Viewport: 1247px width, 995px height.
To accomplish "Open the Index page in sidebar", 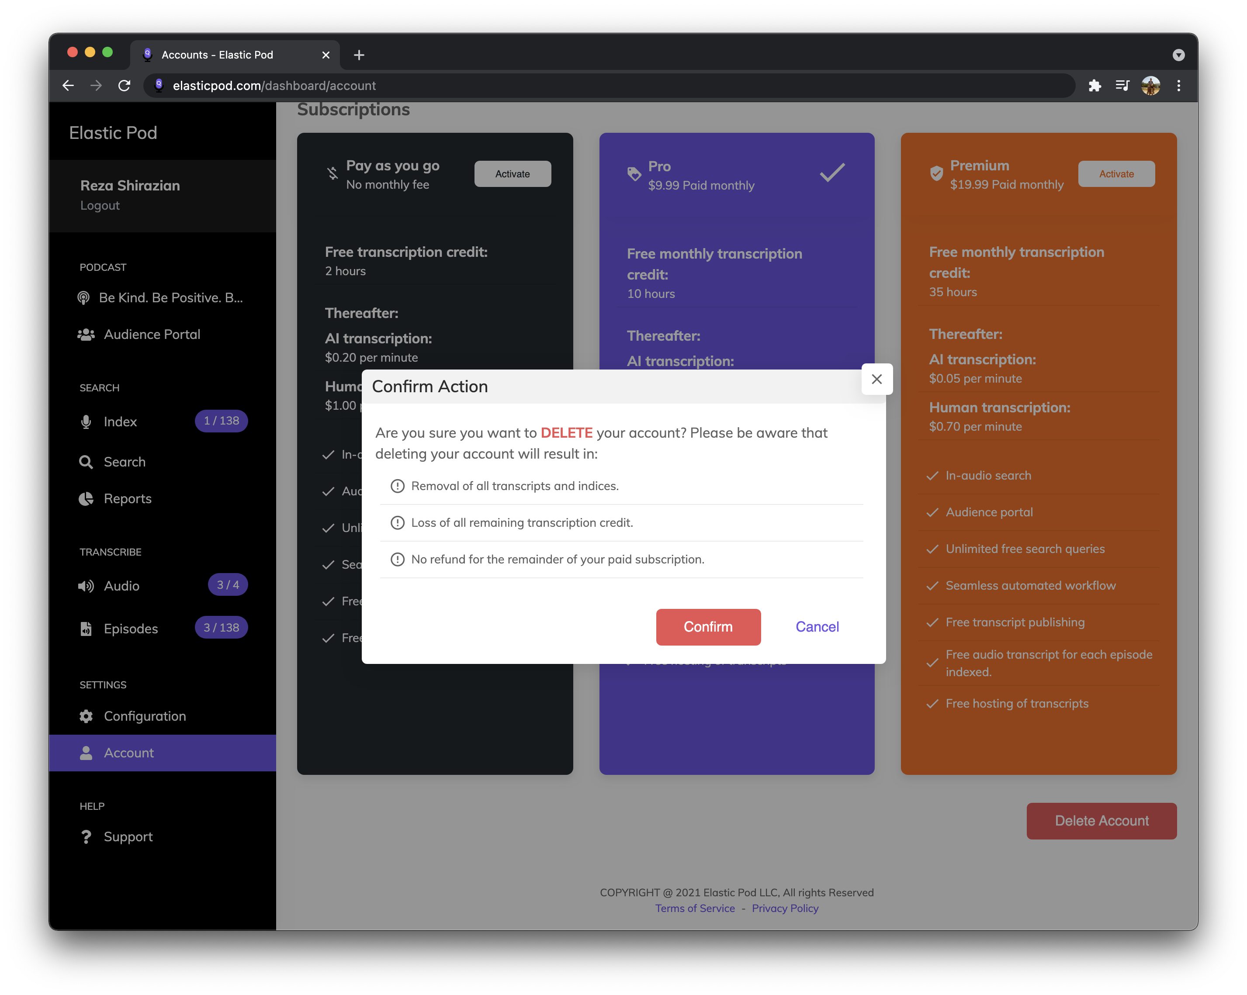I will click(x=120, y=421).
